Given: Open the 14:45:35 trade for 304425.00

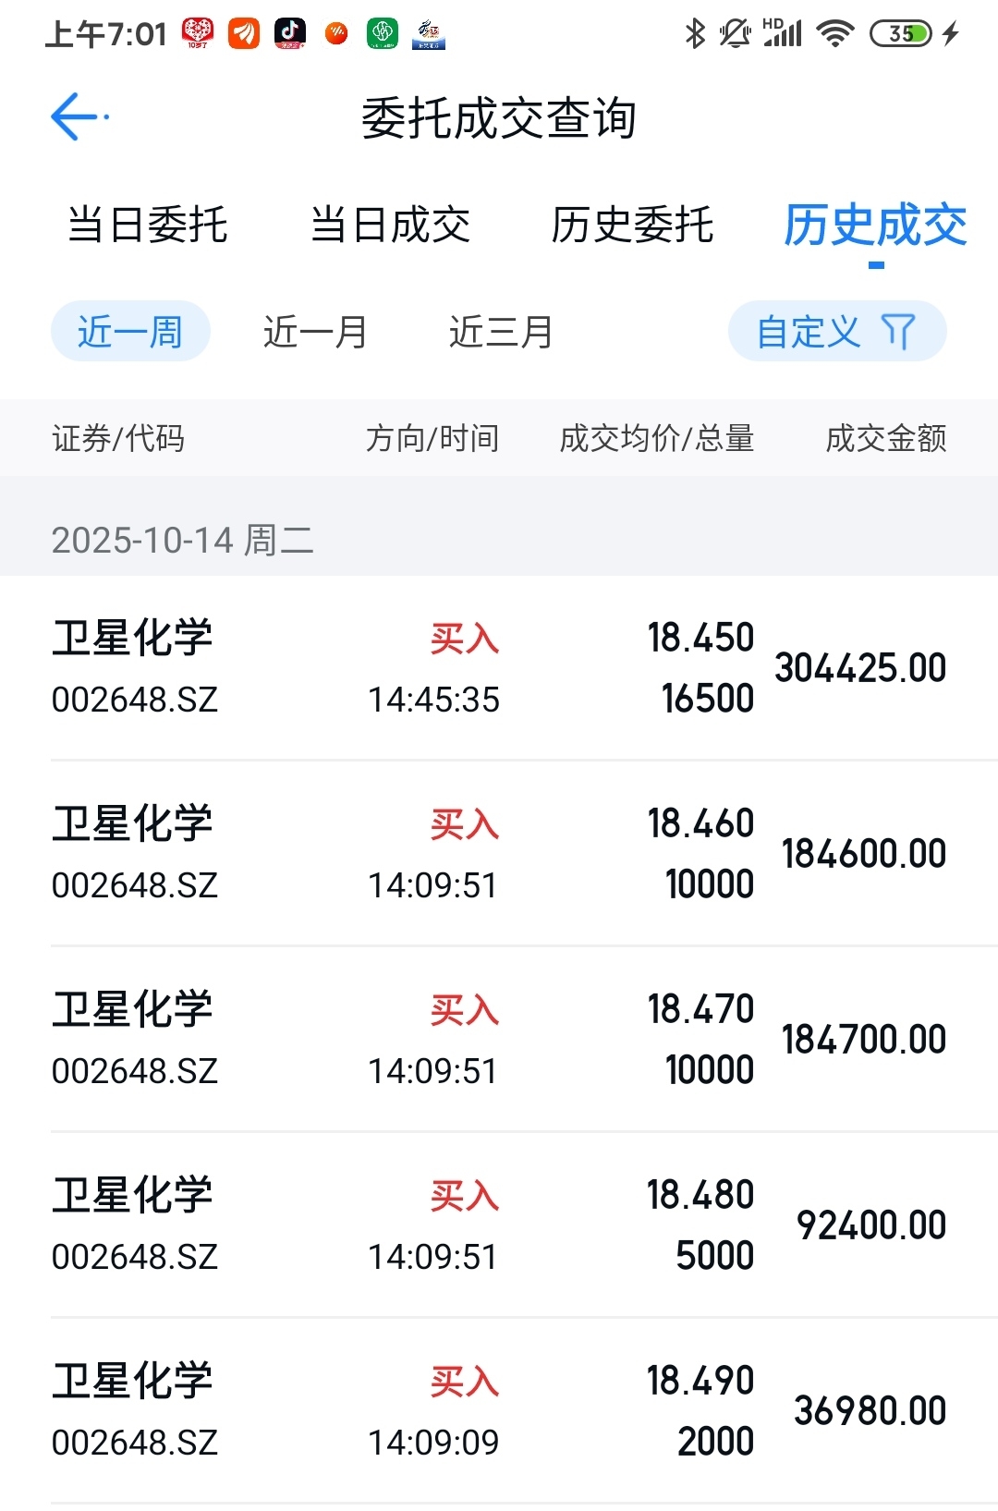Looking at the screenshot, I should (x=499, y=667).
